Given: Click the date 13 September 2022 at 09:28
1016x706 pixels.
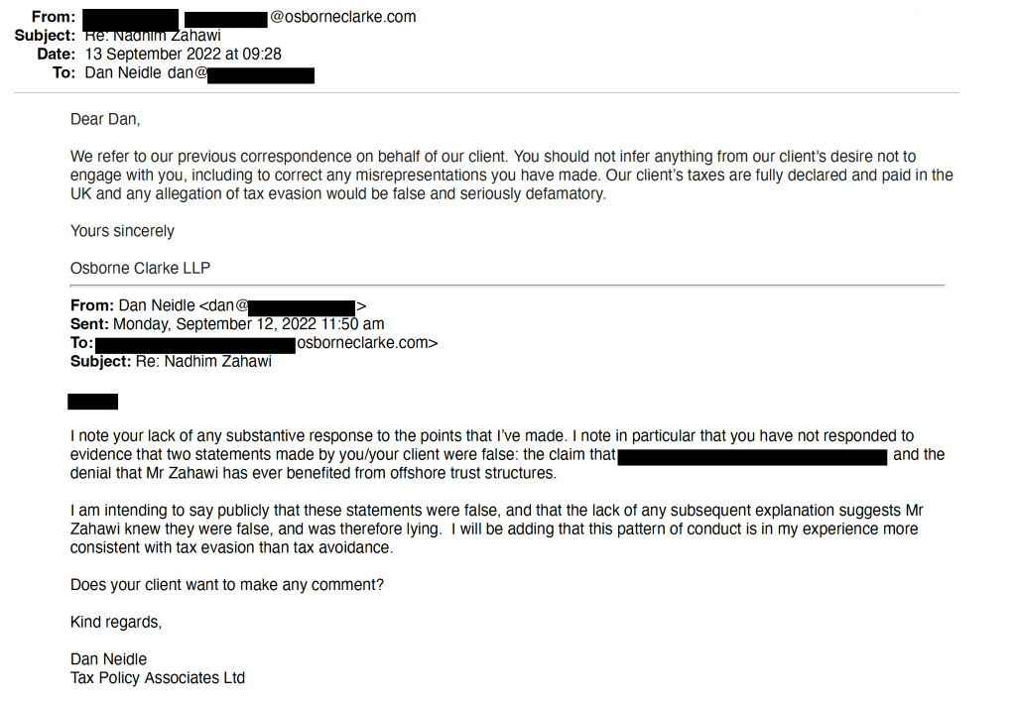Looking at the screenshot, I should pyautogui.click(x=184, y=54).
